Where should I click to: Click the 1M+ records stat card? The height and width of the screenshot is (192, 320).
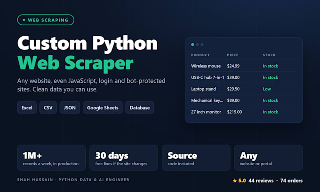(x=51, y=158)
